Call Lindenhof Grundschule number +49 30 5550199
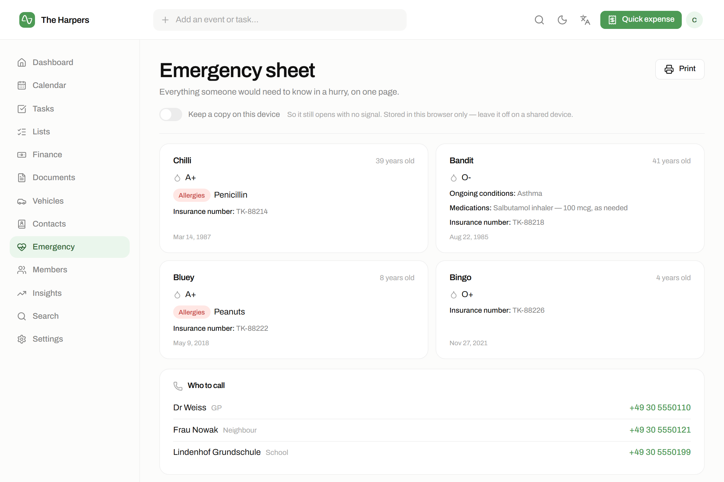Image resolution: width=724 pixels, height=482 pixels. point(660,452)
